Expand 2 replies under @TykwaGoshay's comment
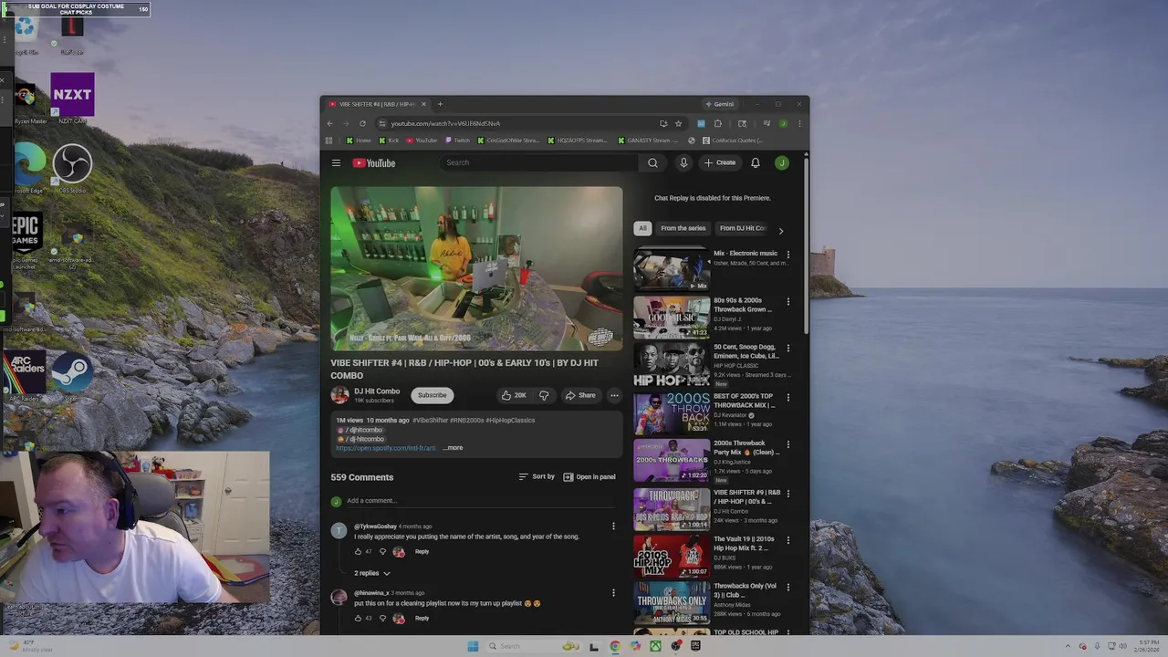 (x=372, y=573)
